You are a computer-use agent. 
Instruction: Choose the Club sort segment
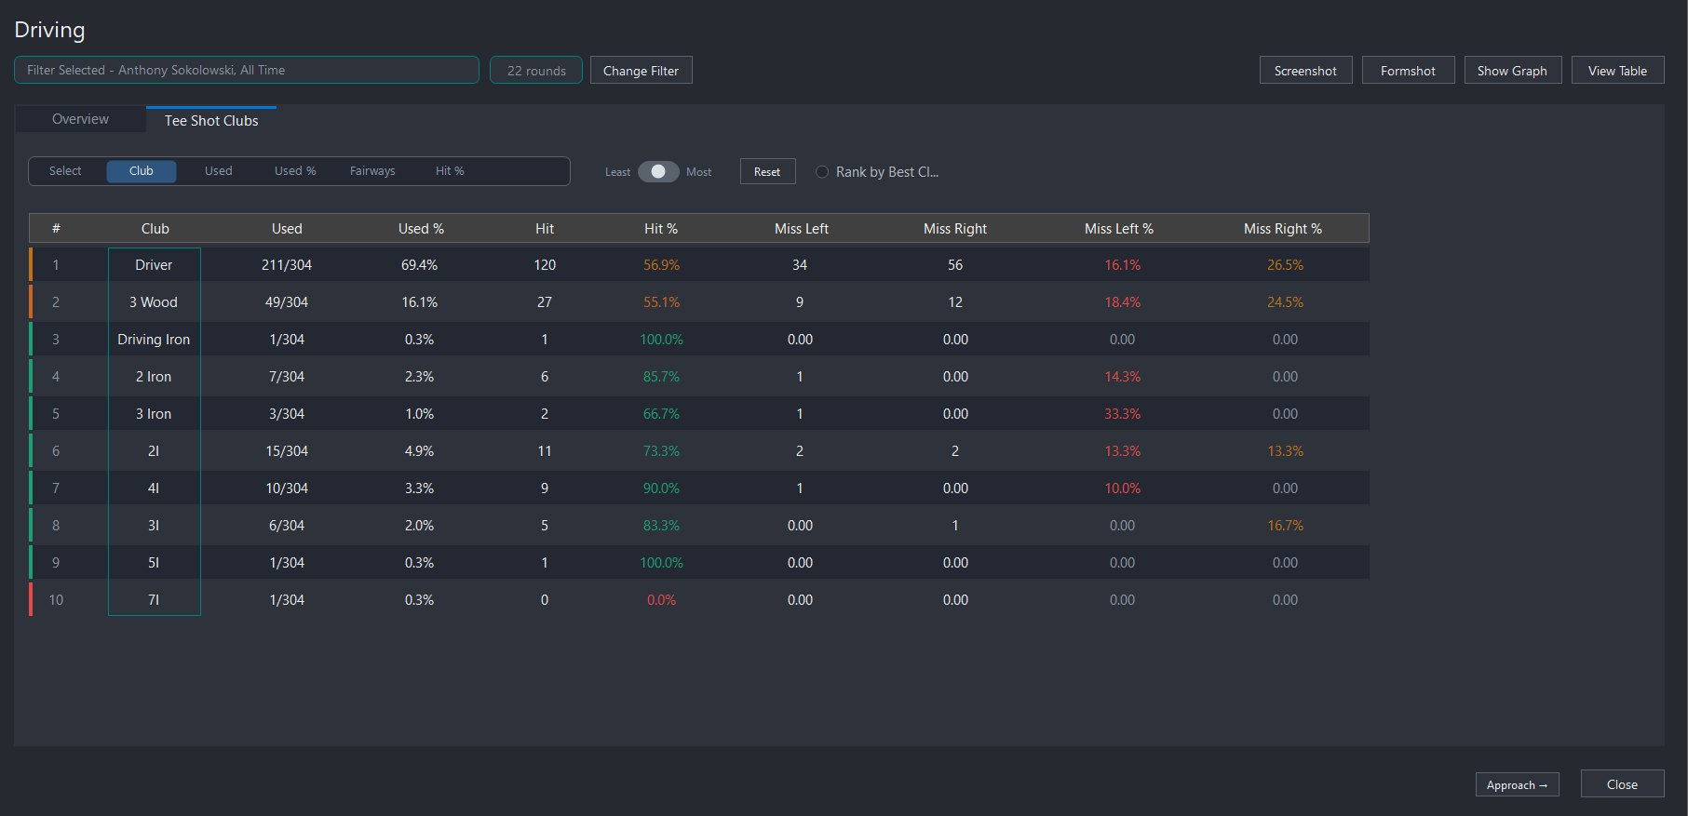[142, 171]
